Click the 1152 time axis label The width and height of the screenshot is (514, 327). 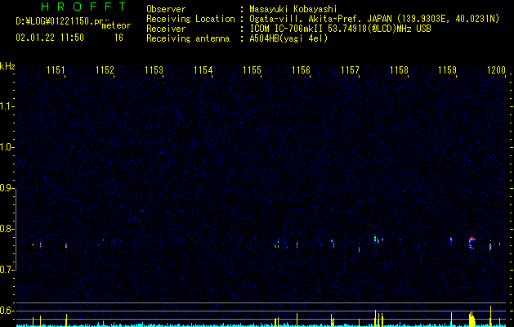pyautogui.click(x=105, y=70)
